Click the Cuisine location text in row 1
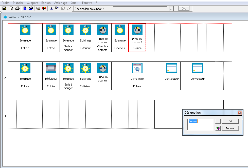The width and height of the screenshot is (248, 168). pyautogui.click(x=137, y=48)
